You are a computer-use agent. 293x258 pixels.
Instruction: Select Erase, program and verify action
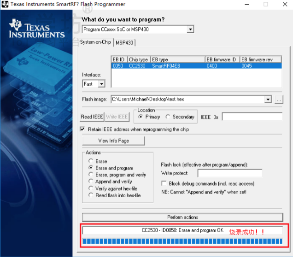click(91, 175)
